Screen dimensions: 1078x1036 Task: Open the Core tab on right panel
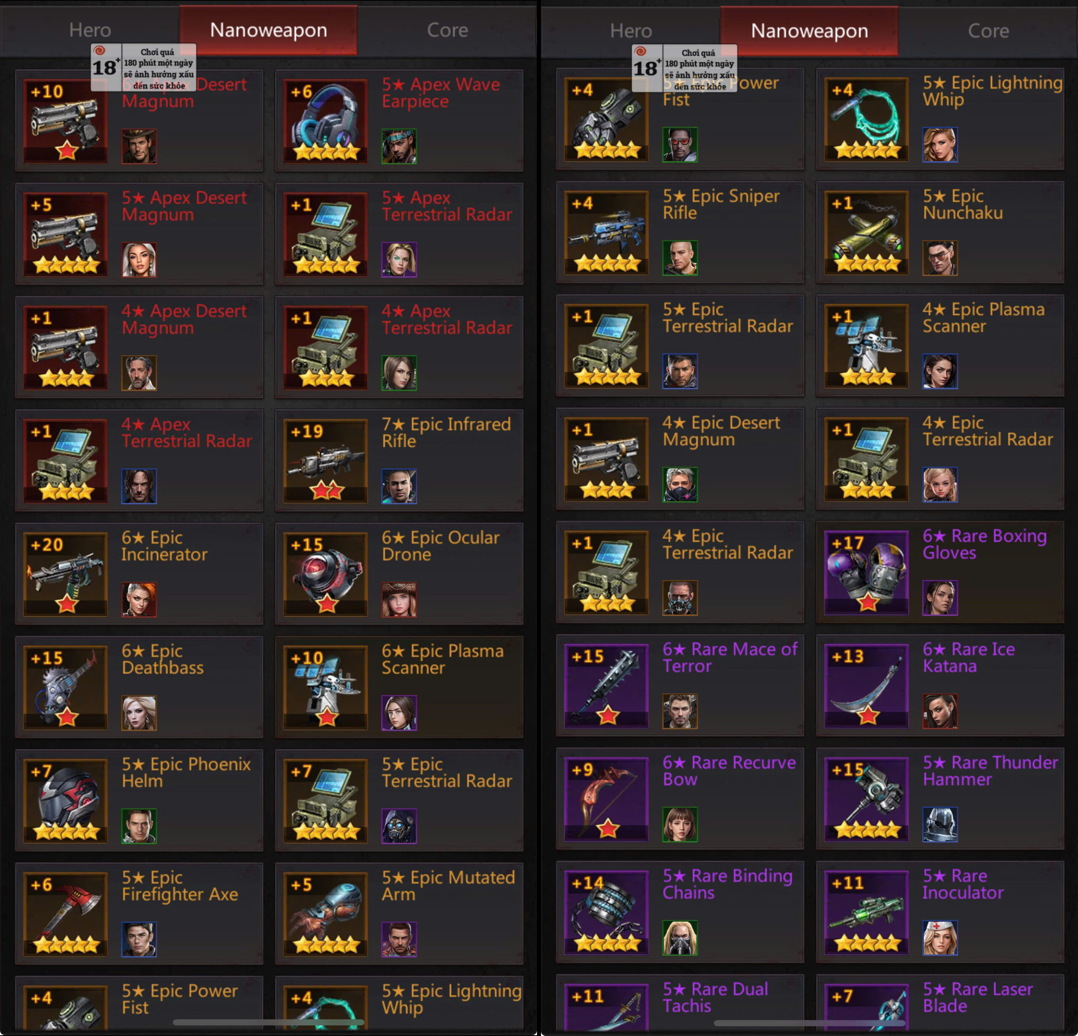click(x=988, y=31)
